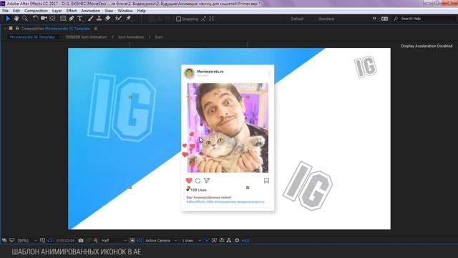The width and height of the screenshot is (458, 258).
Task: Open the Layer menu
Action: pos(57,11)
